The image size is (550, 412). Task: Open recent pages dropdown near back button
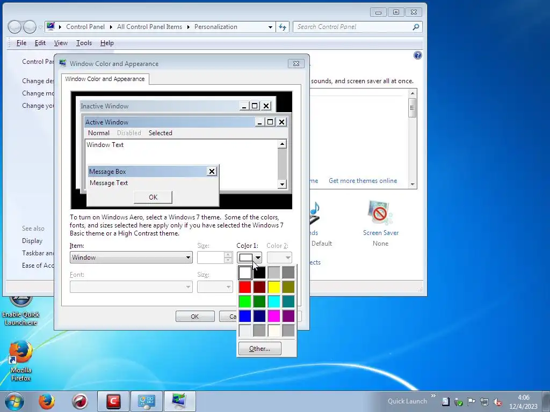point(41,27)
